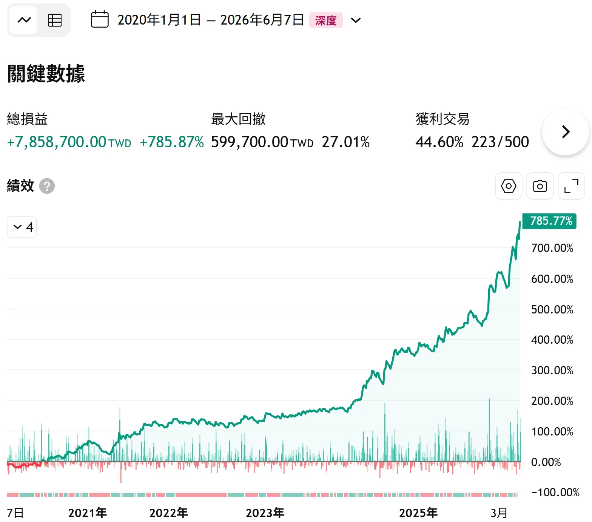Click the 最大回撤 heading label

tap(238, 119)
